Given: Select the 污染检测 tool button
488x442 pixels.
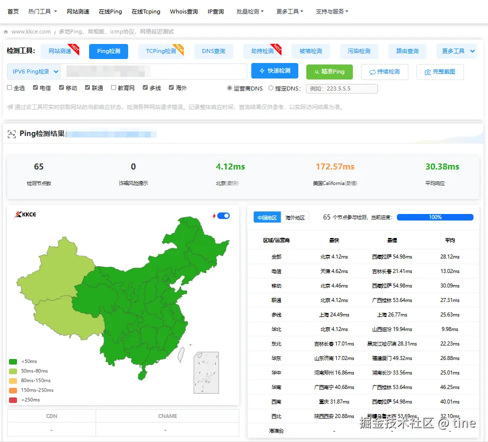Looking at the screenshot, I should pos(359,51).
